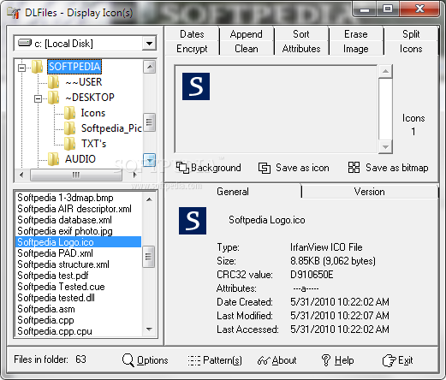Click the Exit label

(406, 360)
